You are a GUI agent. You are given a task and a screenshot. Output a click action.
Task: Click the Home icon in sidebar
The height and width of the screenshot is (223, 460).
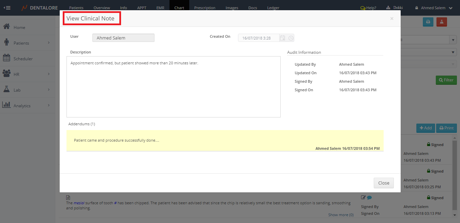(6, 27)
